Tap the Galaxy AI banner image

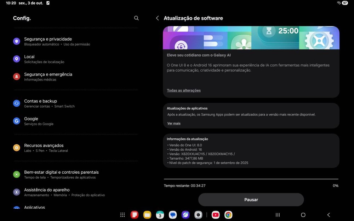coord(251,37)
